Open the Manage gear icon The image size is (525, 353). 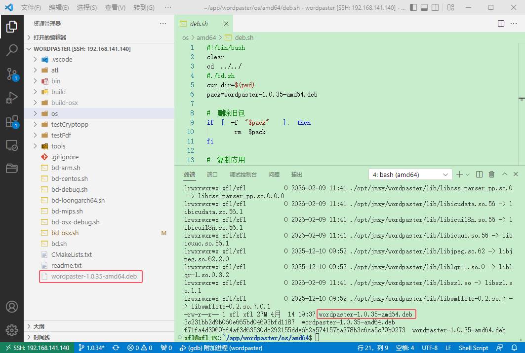12,330
